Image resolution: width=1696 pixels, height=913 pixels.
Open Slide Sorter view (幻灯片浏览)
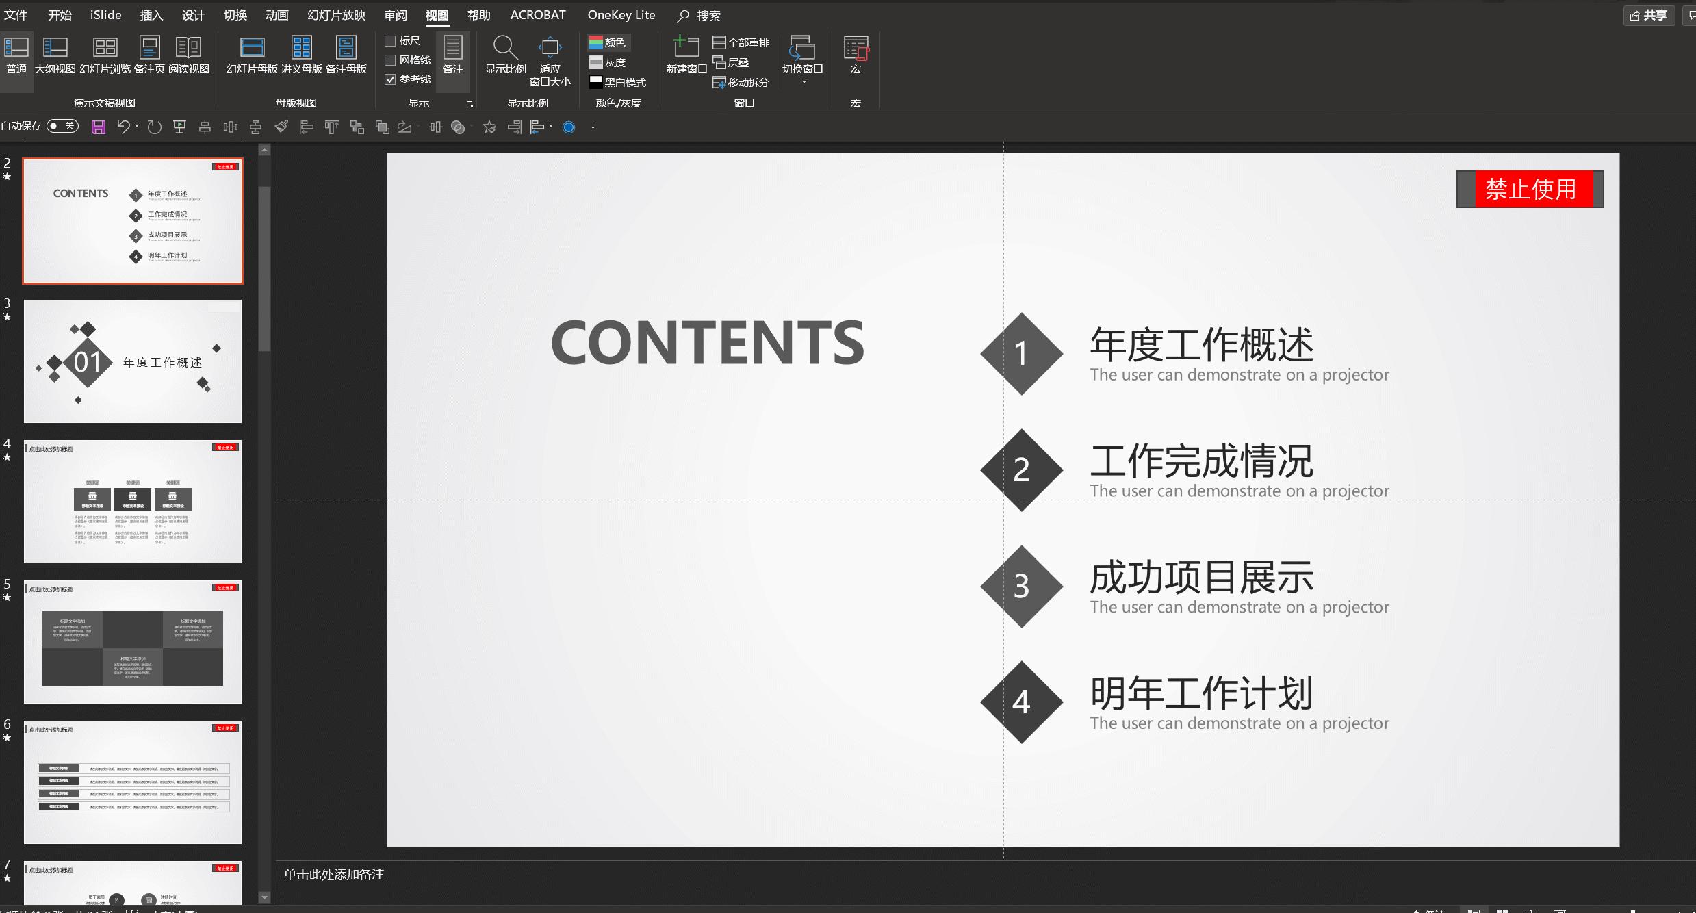point(105,55)
